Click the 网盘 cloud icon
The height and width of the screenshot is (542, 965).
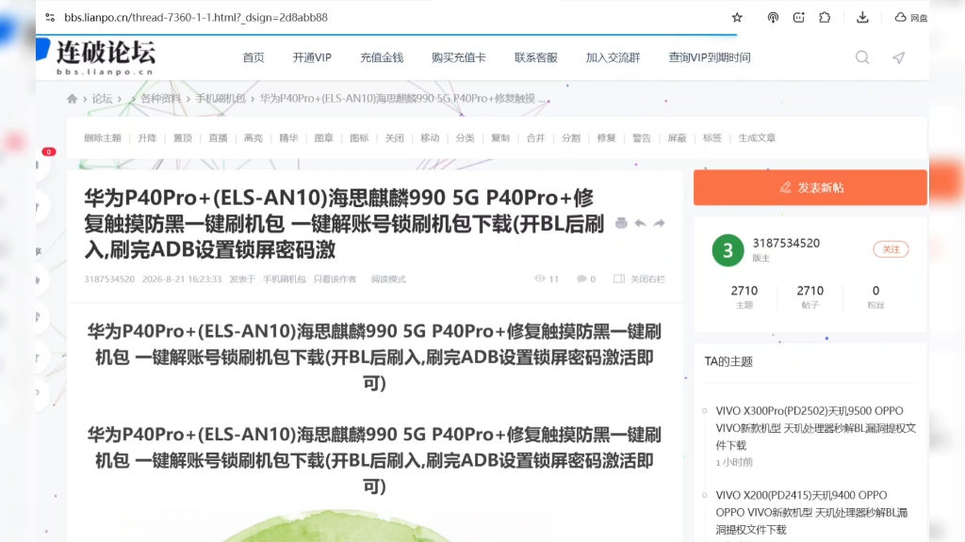tap(911, 17)
